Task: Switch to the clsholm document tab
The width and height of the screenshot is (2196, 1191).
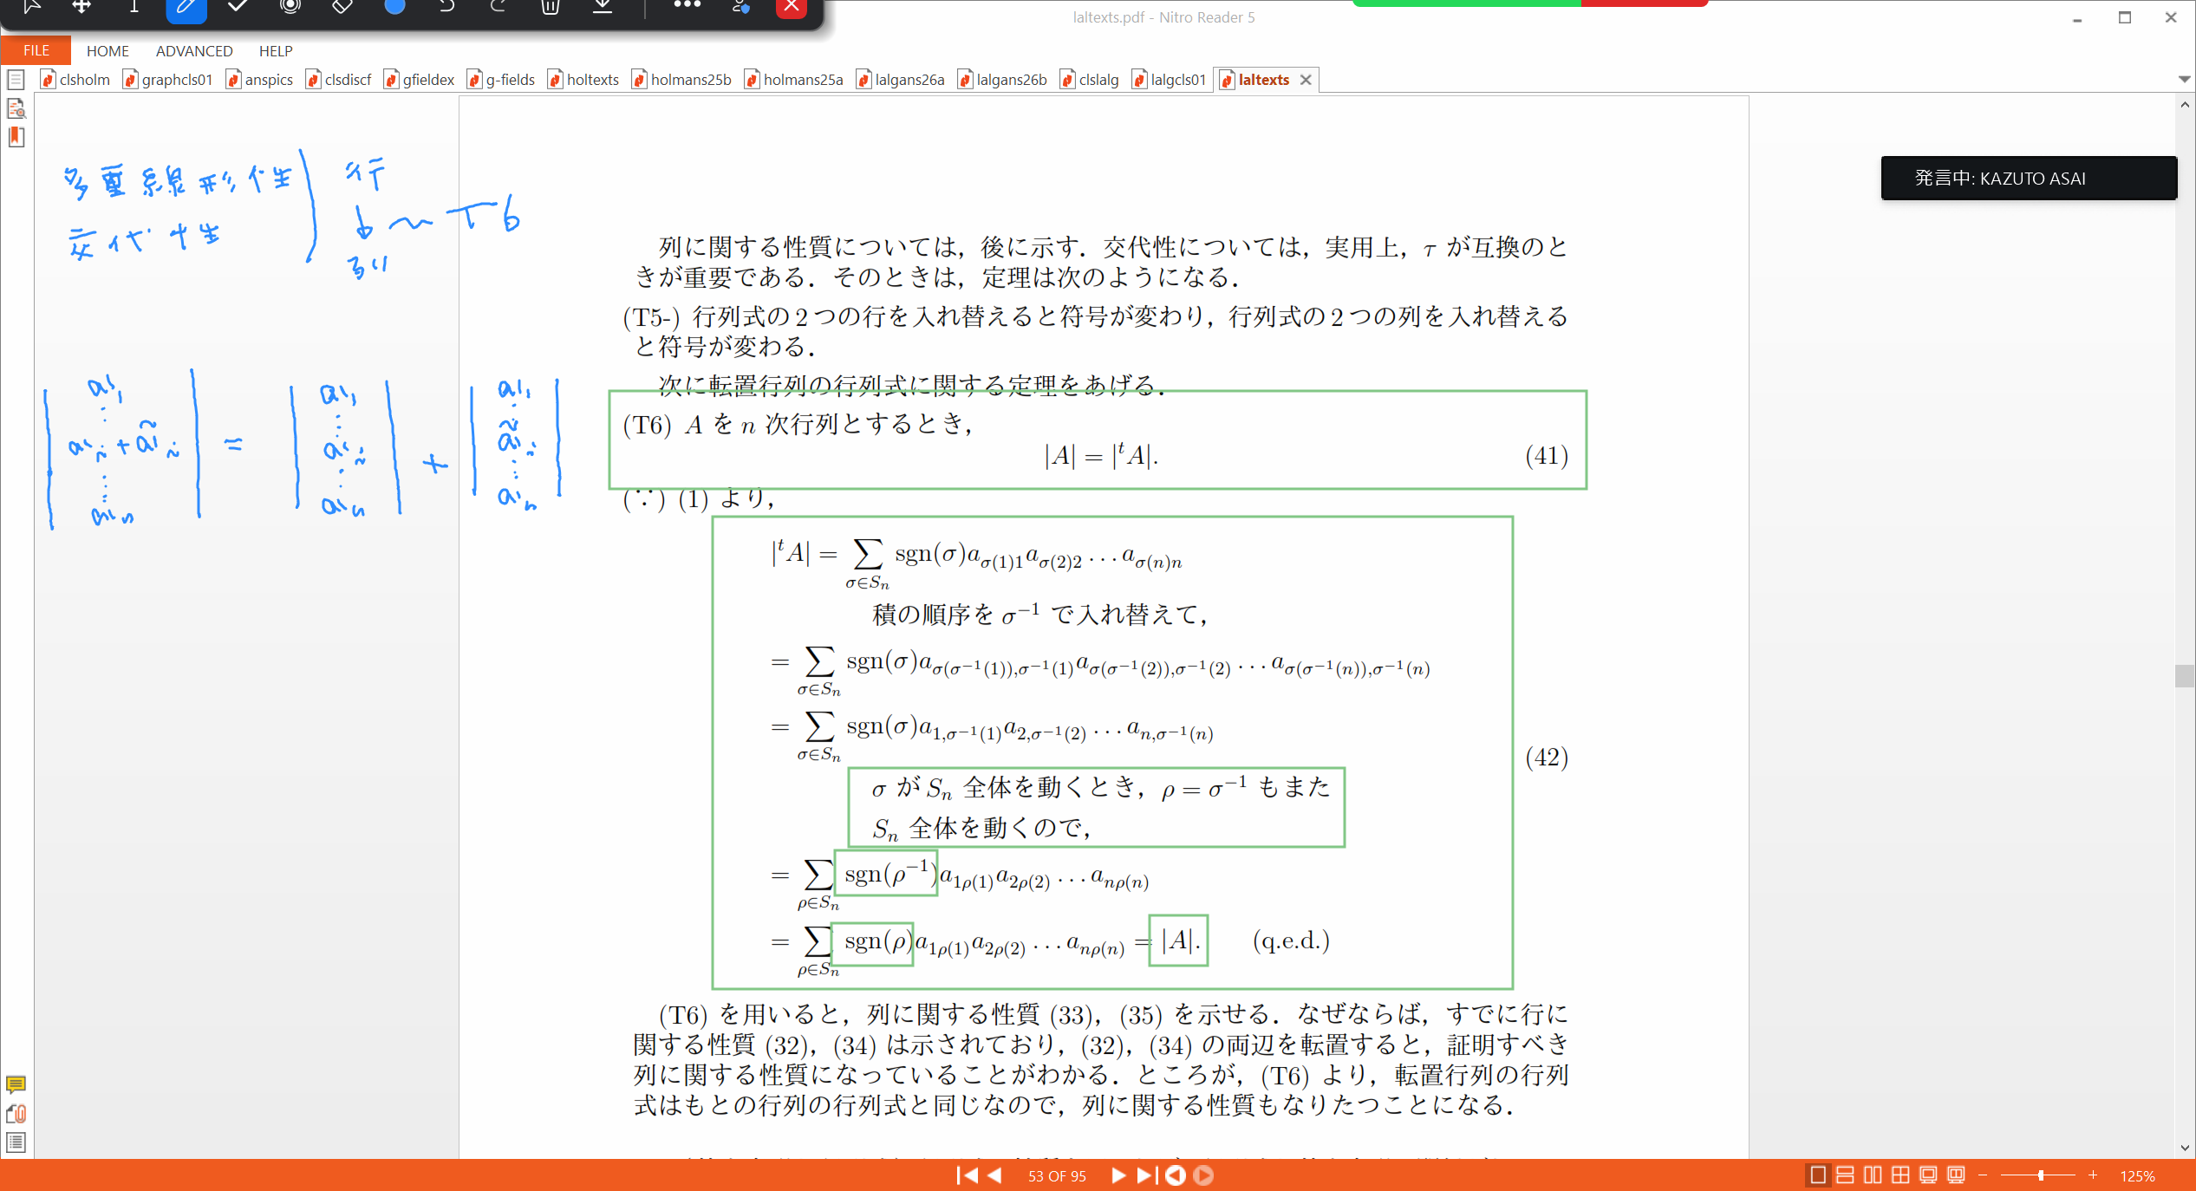Action: [76, 80]
